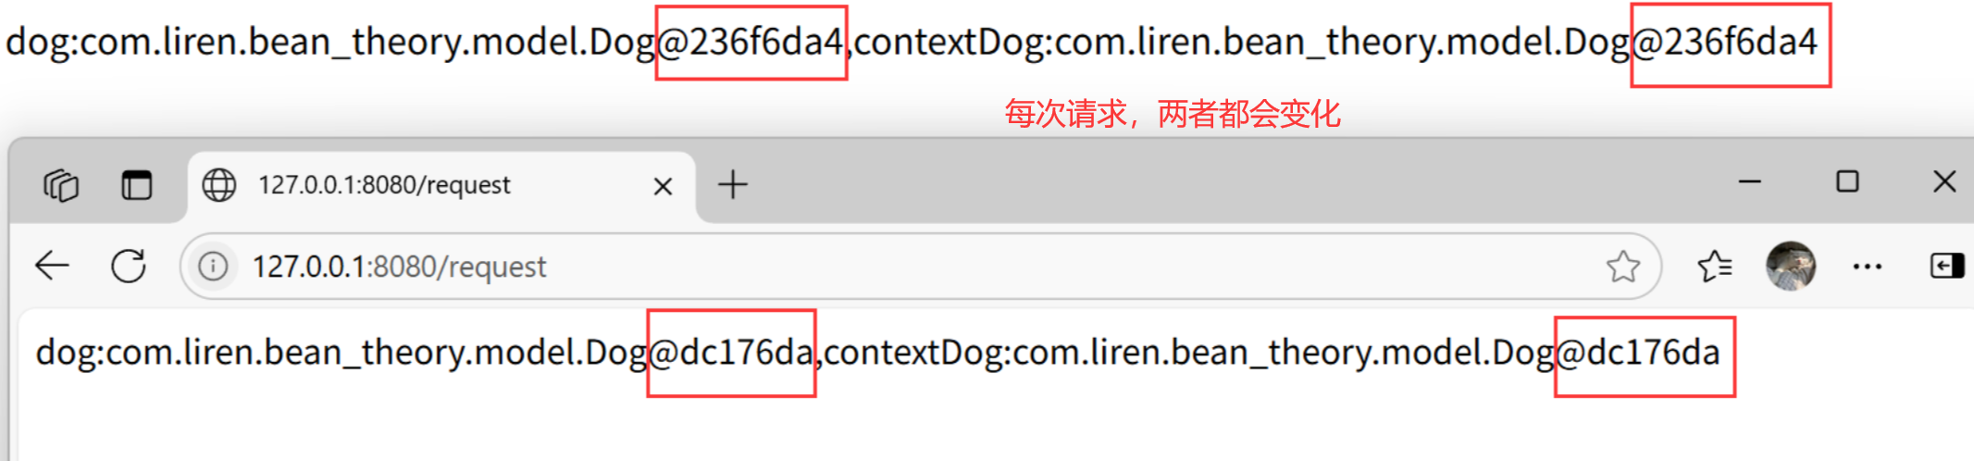Click the globe favicon on the tab
Screen dimensions: 1974x461
tap(219, 185)
